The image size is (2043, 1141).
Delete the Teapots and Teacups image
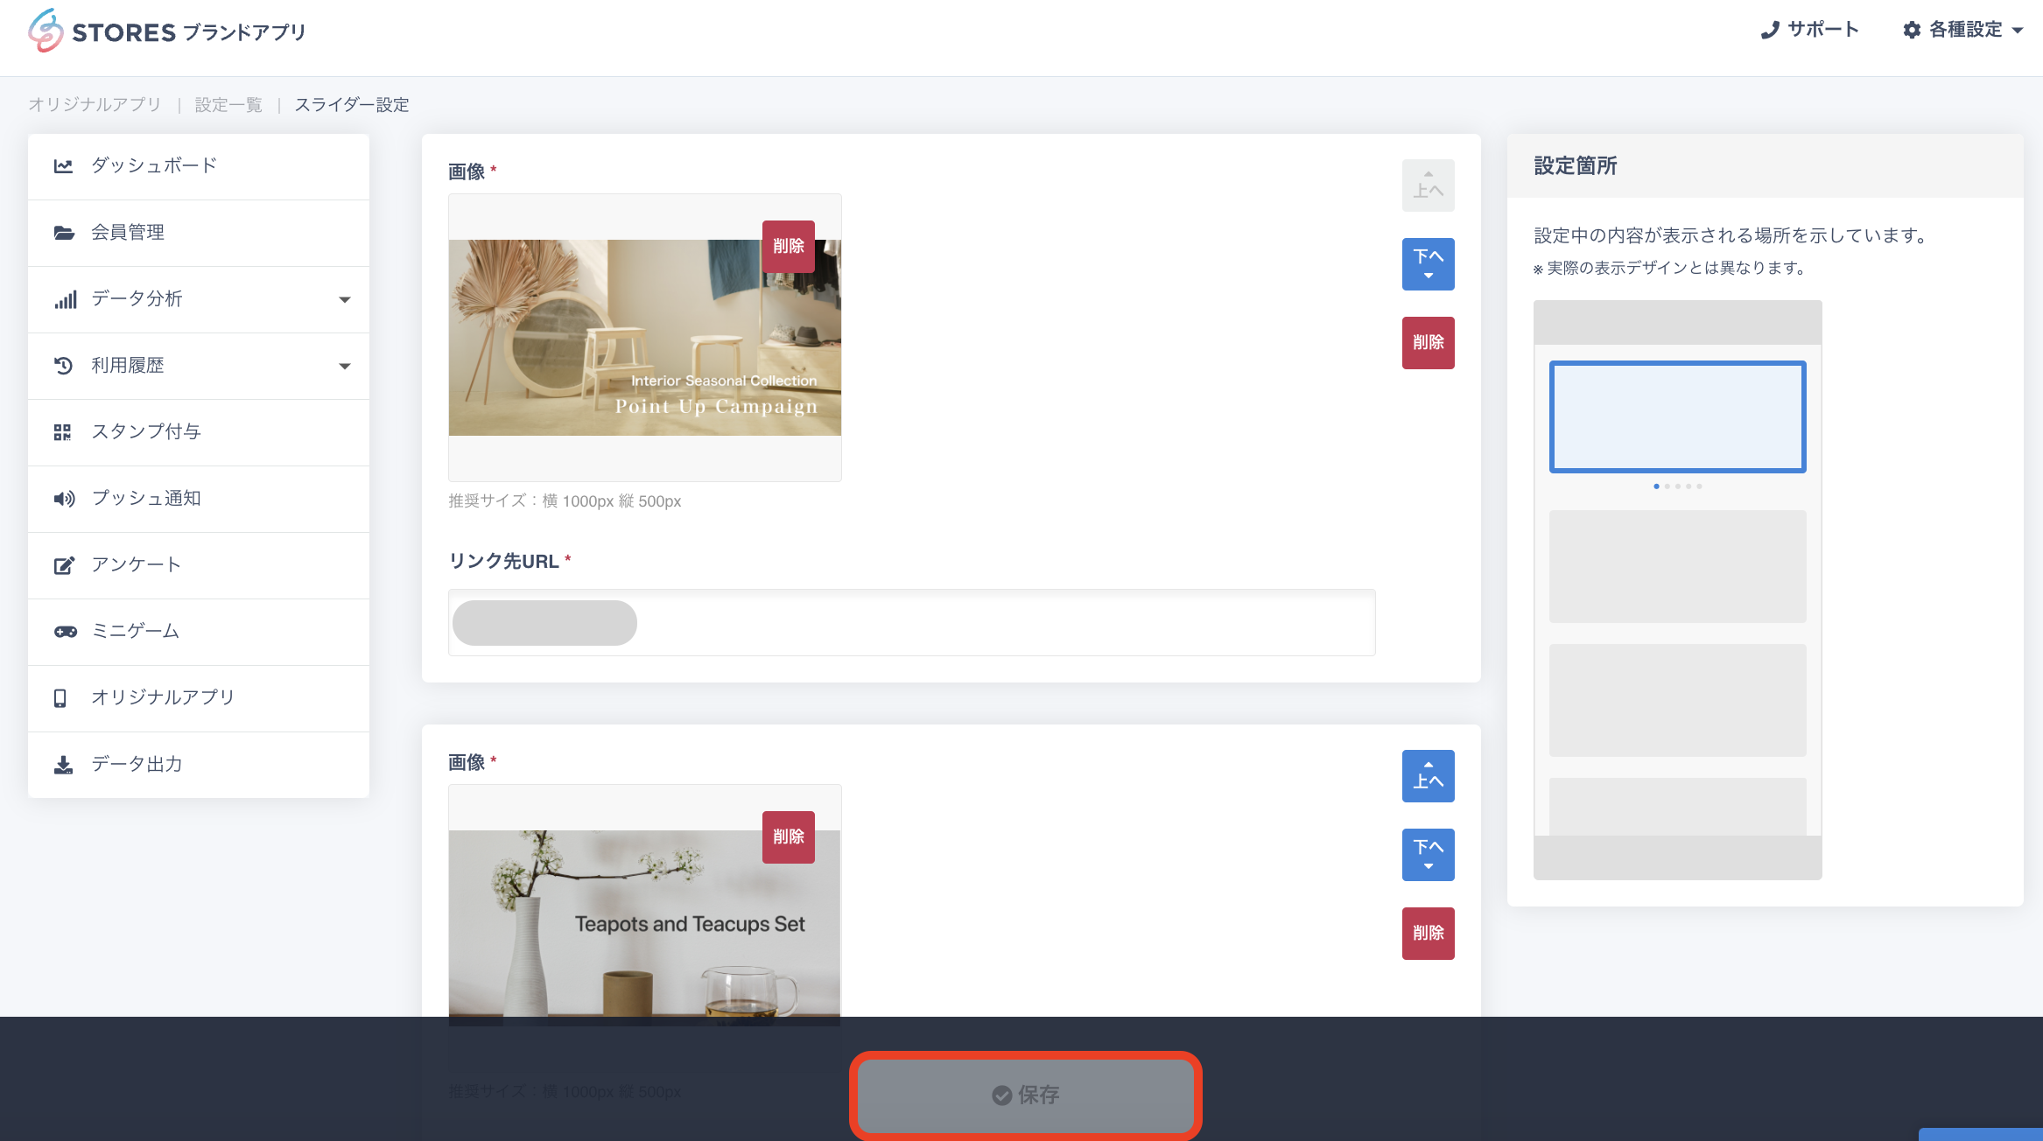[789, 837]
